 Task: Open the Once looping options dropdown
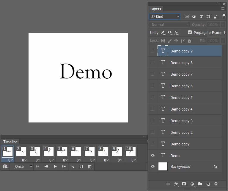coord(23,166)
